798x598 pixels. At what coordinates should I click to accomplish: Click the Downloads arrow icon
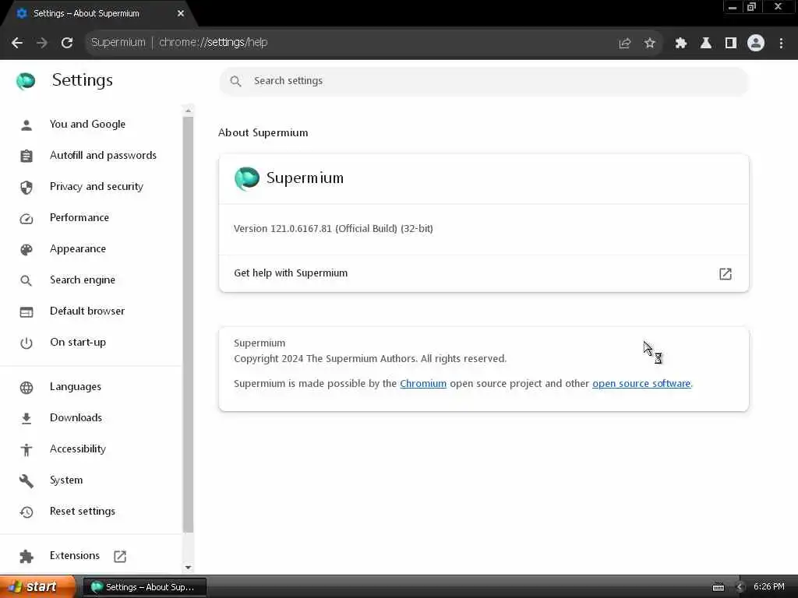coord(26,418)
